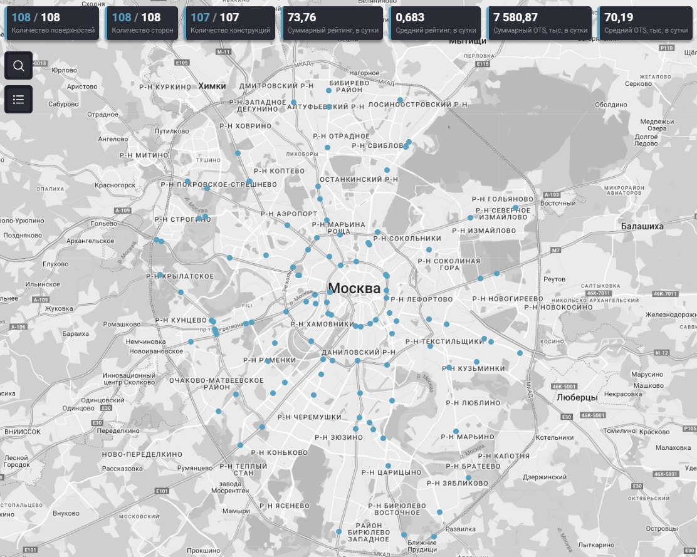Image resolution: width=697 pixels, height=557 pixels.
Task: Click the 'Реутов' map label
Action: pyautogui.click(x=554, y=279)
